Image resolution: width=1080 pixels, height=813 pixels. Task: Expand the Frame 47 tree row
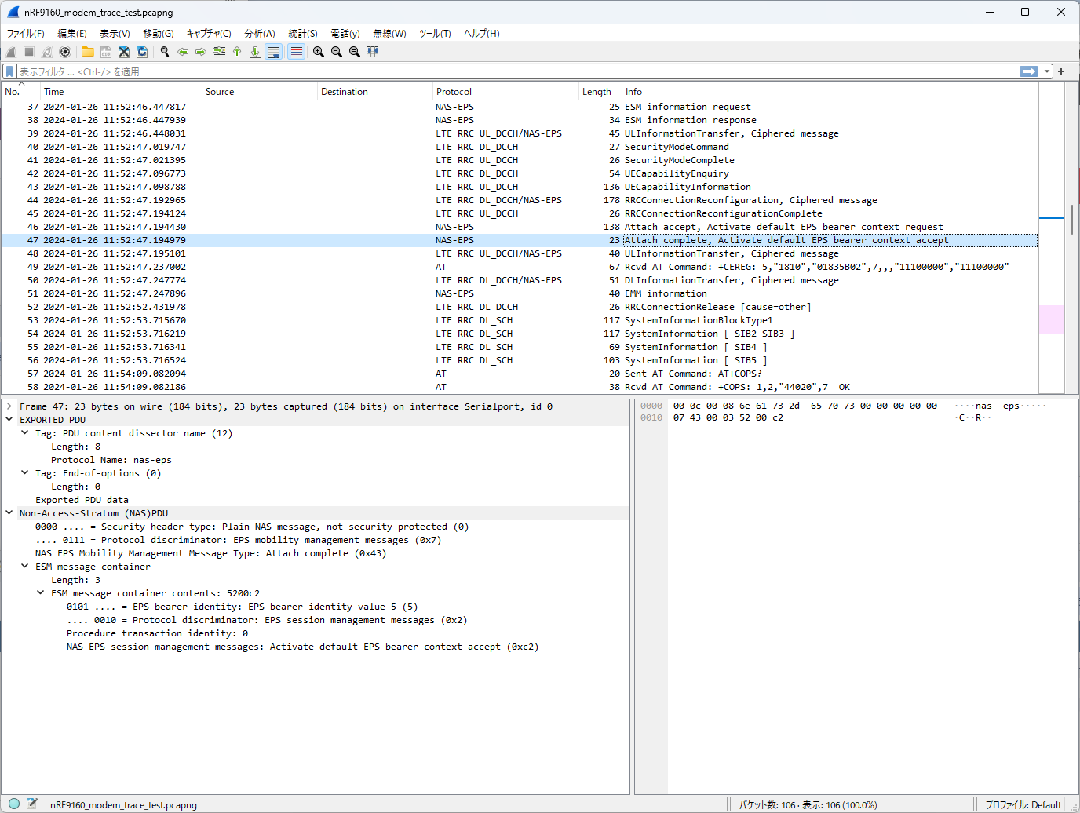click(x=9, y=406)
